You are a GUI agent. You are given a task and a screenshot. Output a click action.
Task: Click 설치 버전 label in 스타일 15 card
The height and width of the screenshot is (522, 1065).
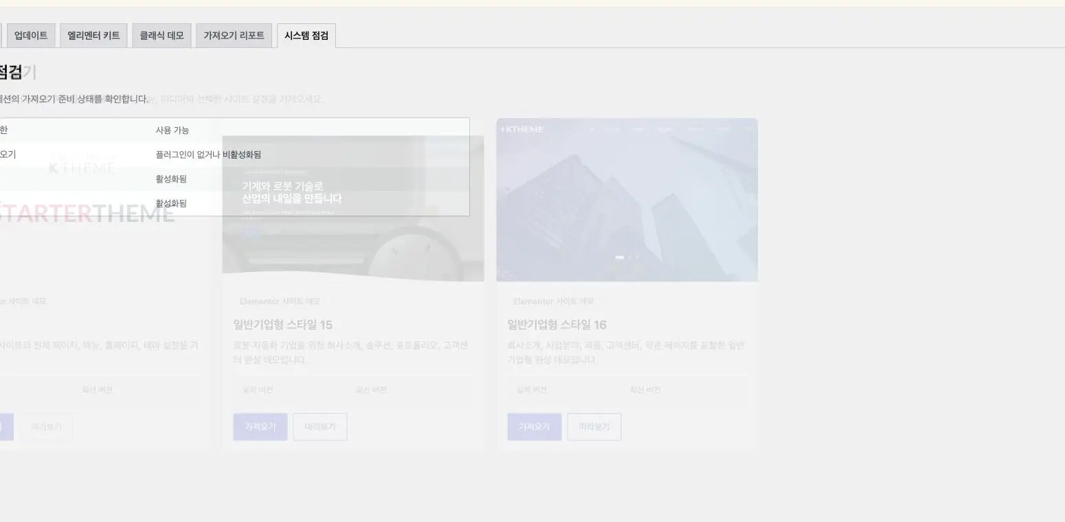pyautogui.click(x=258, y=389)
